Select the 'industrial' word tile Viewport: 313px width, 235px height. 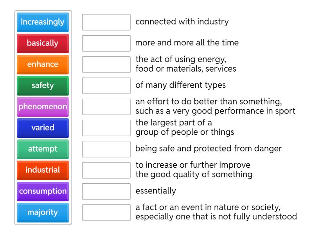pos(43,170)
